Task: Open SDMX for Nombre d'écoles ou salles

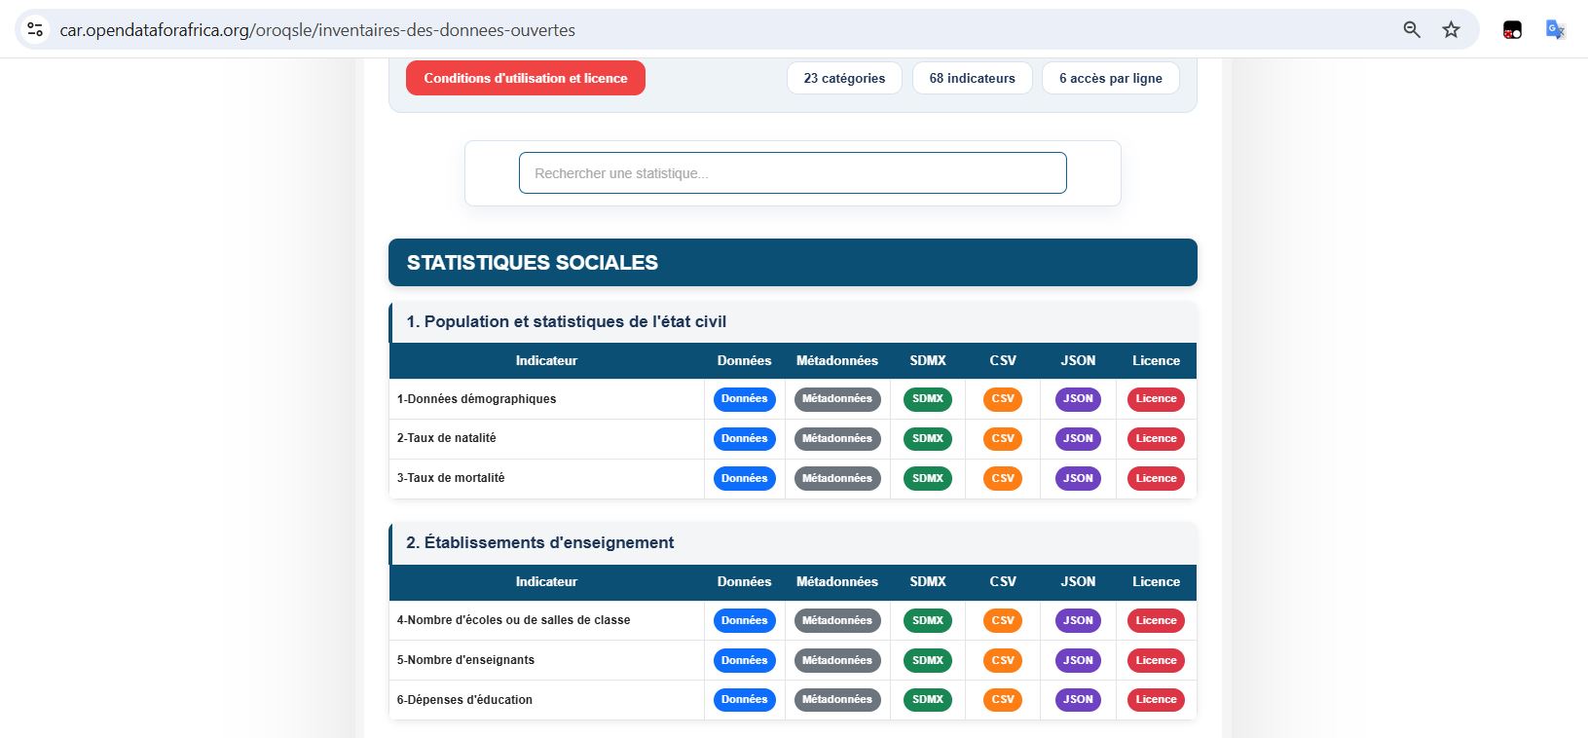Action: pos(928,621)
